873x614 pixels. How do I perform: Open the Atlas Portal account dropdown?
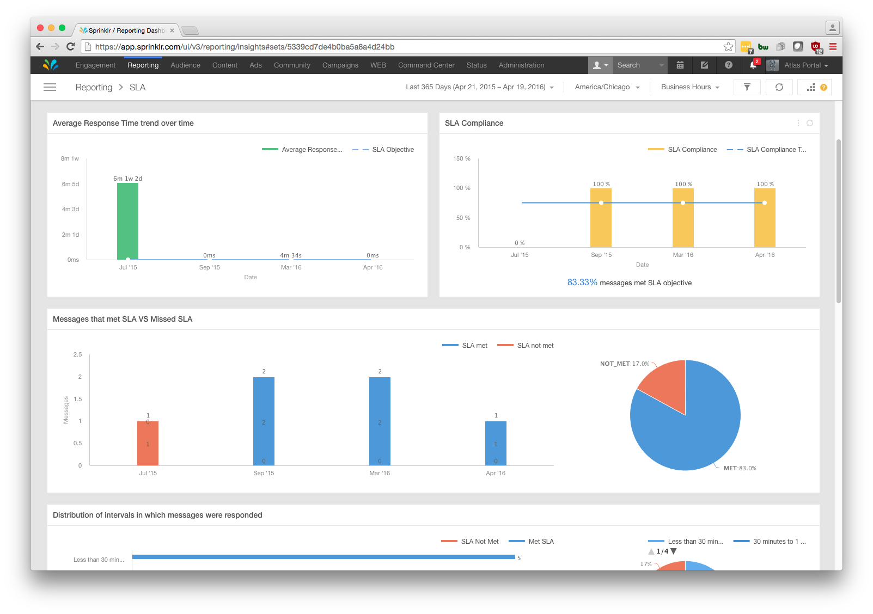[806, 65]
